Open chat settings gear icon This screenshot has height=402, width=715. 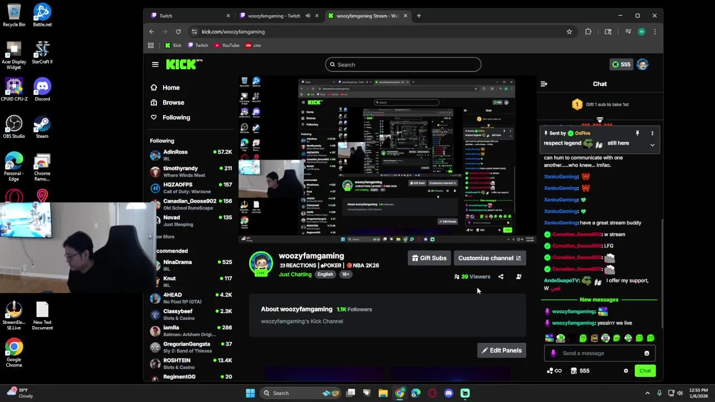pos(626,371)
